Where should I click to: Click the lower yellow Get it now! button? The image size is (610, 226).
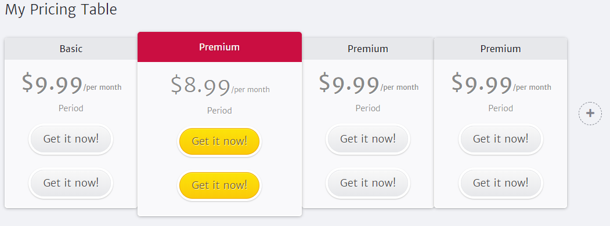click(219, 185)
